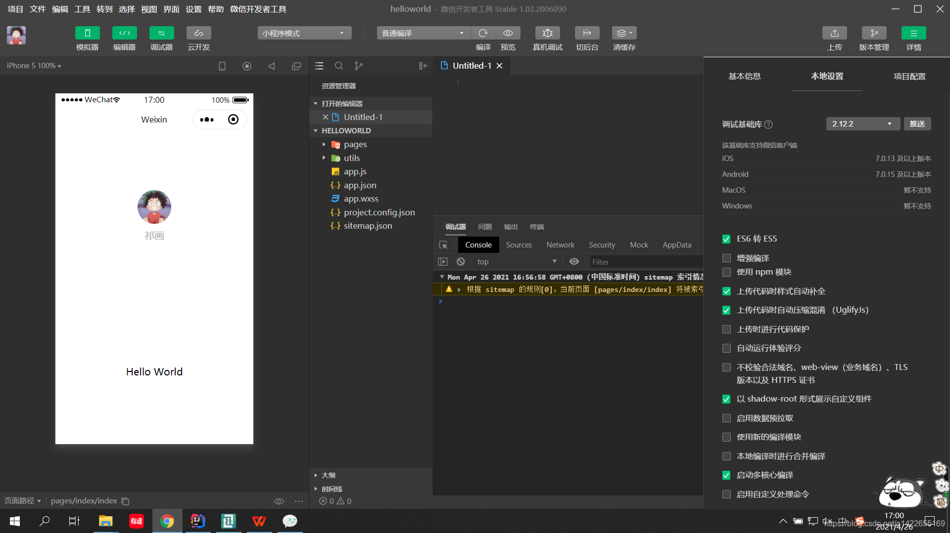
Task: Switch to the Network devtools tab
Action: (560, 245)
